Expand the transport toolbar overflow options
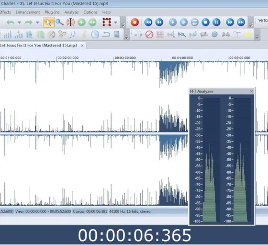 coord(251,25)
